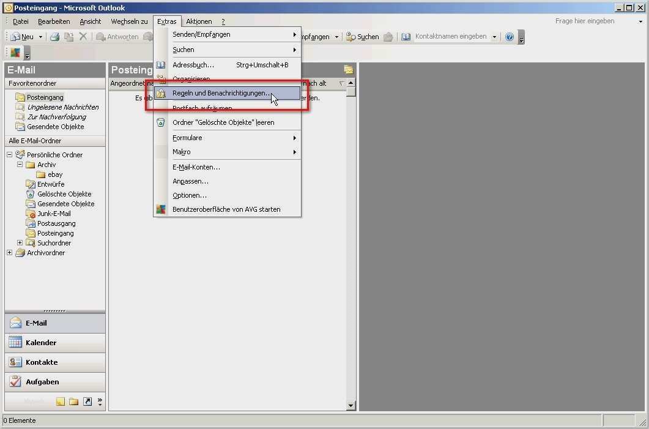Select E-Mail-Konten... menu entry
The height and width of the screenshot is (429, 649).
pyautogui.click(x=227, y=167)
